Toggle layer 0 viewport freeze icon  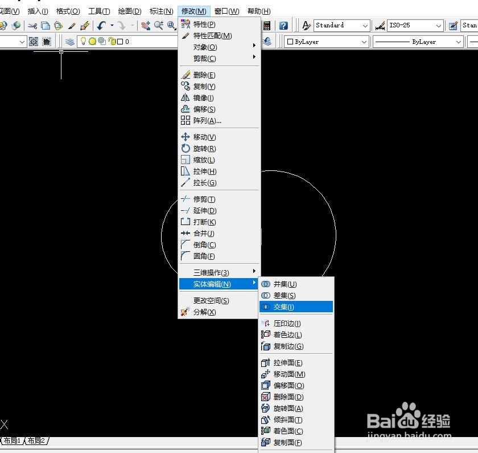(102, 41)
